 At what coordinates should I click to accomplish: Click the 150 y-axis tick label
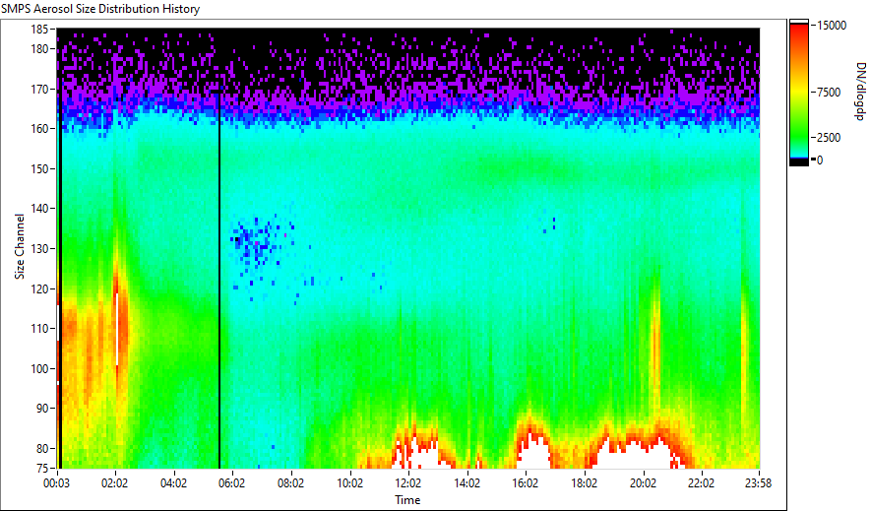point(38,168)
